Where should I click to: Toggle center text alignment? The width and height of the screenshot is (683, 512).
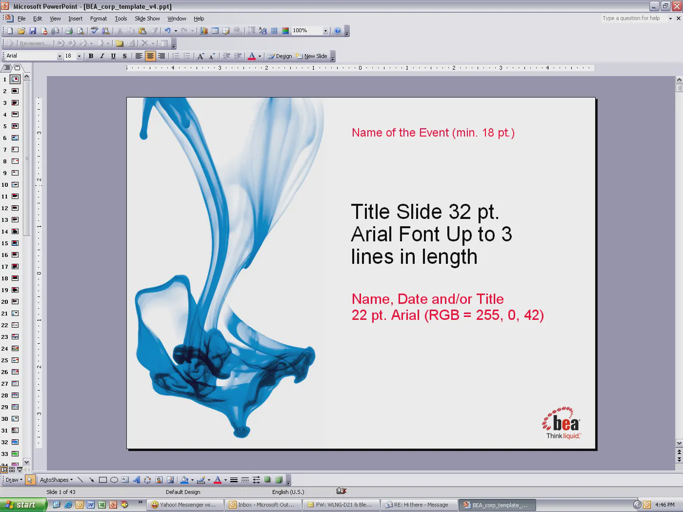tap(150, 56)
